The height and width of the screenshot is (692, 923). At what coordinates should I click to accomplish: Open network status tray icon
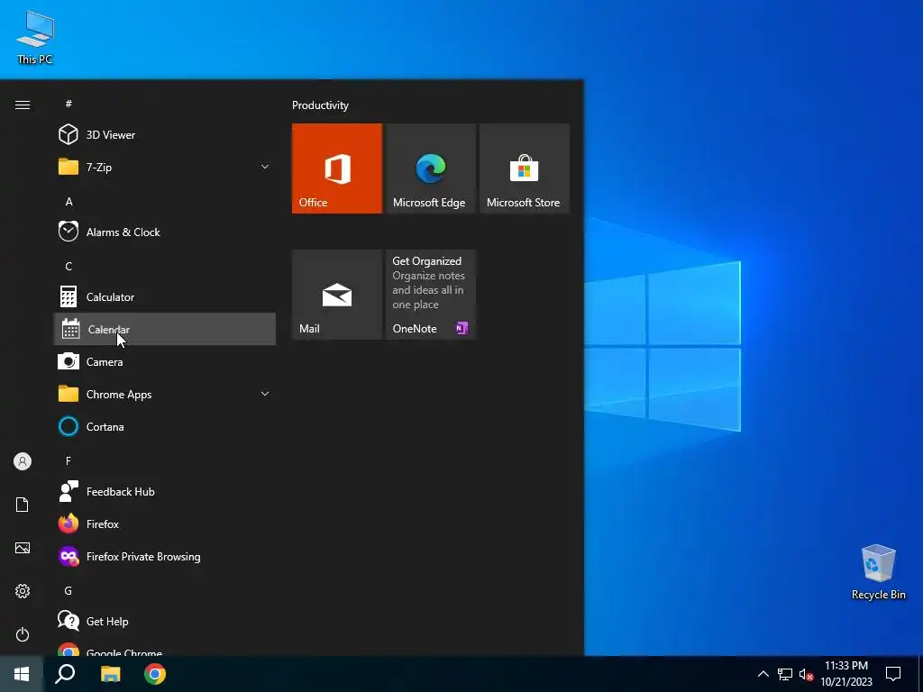(x=785, y=674)
